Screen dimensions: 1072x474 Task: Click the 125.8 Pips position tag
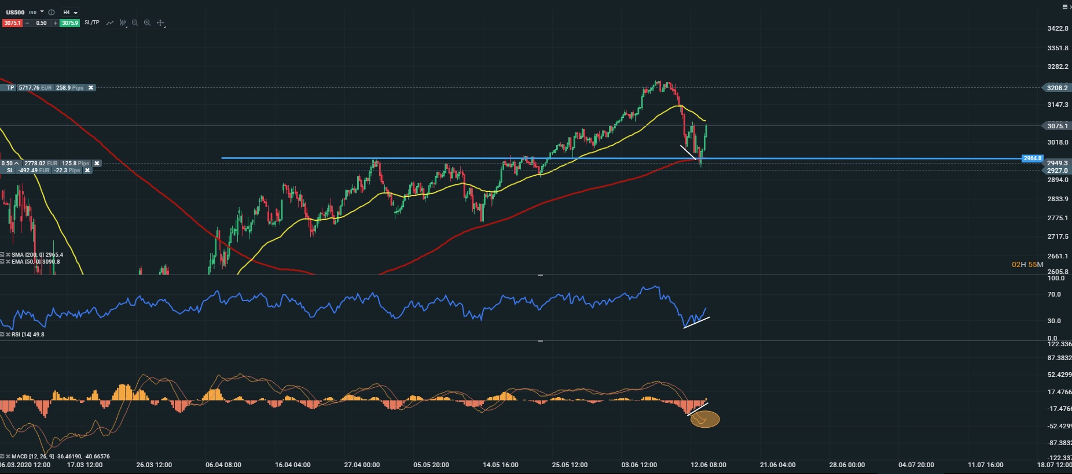pyautogui.click(x=76, y=164)
